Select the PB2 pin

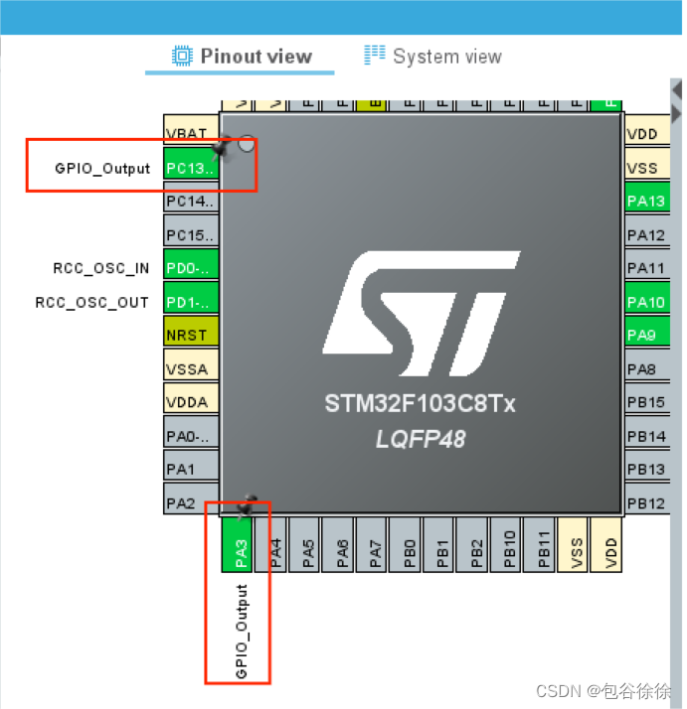(x=471, y=545)
